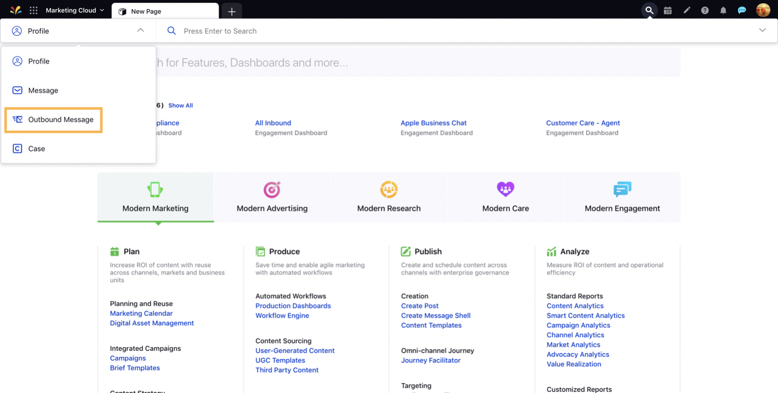Click the New Page tab cube icon
778x393 pixels.
click(x=122, y=11)
